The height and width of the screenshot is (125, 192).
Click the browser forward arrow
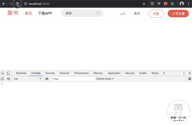click(10, 4)
